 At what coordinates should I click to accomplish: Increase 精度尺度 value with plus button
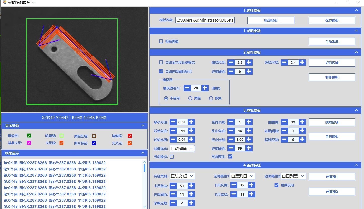tap(249, 62)
